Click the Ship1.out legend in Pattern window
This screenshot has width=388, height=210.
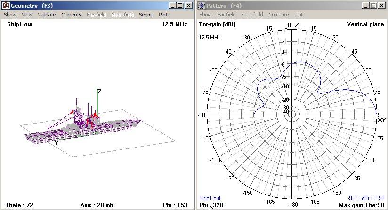tap(210, 198)
